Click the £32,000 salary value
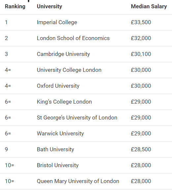This screenshot has height=190, width=172. [141, 38]
